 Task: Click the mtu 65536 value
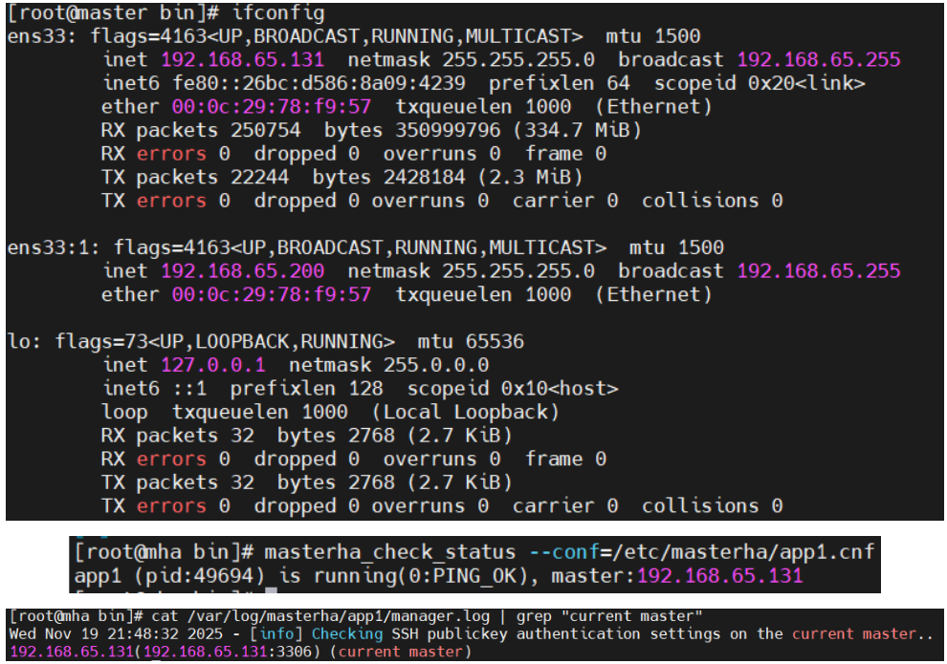495,342
